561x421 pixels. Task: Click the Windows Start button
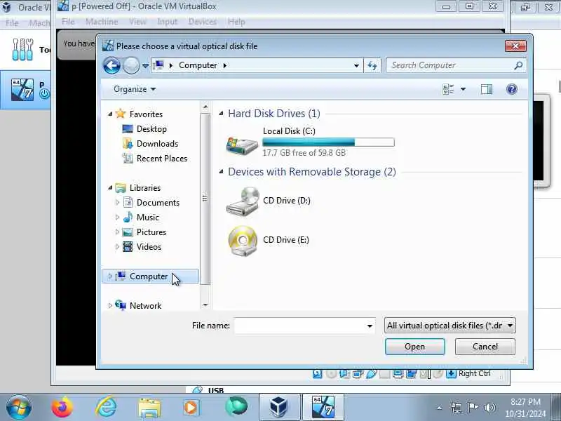point(19,408)
